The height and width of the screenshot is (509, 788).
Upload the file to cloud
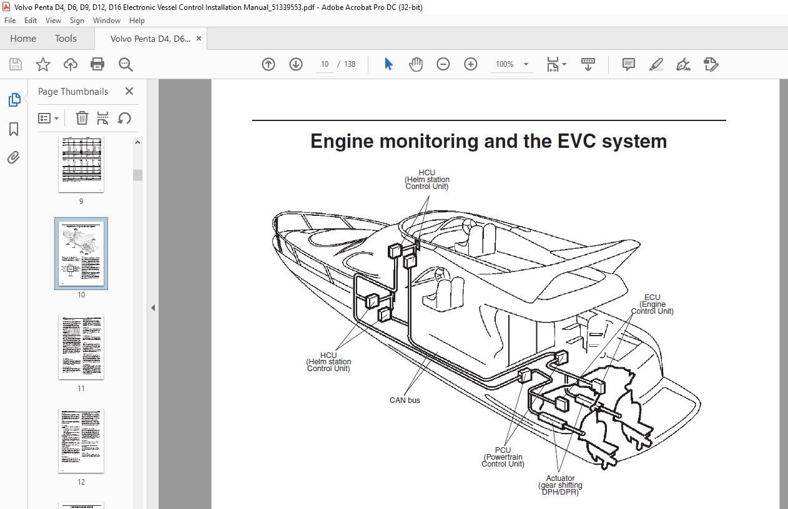tap(71, 64)
